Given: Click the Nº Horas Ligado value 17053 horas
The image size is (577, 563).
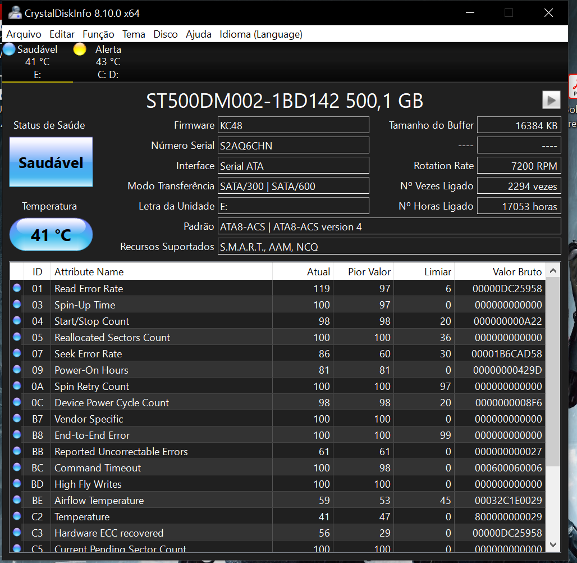Looking at the screenshot, I should (519, 206).
